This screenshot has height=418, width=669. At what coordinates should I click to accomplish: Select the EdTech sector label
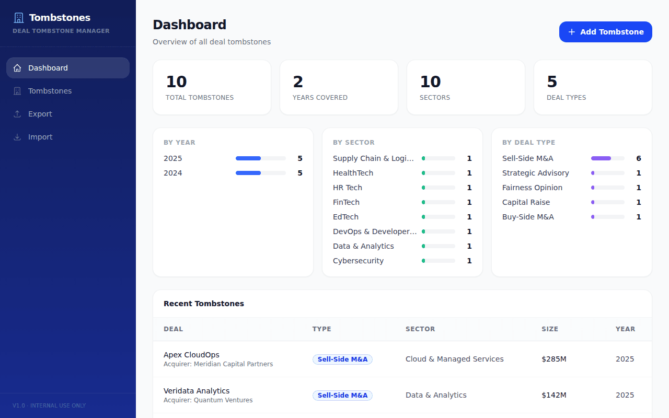coord(346,217)
